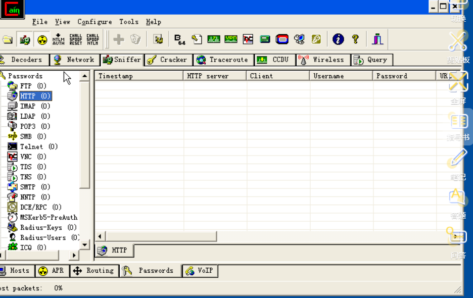
Task: Select the Passwords bottom tab
Action: point(150,271)
